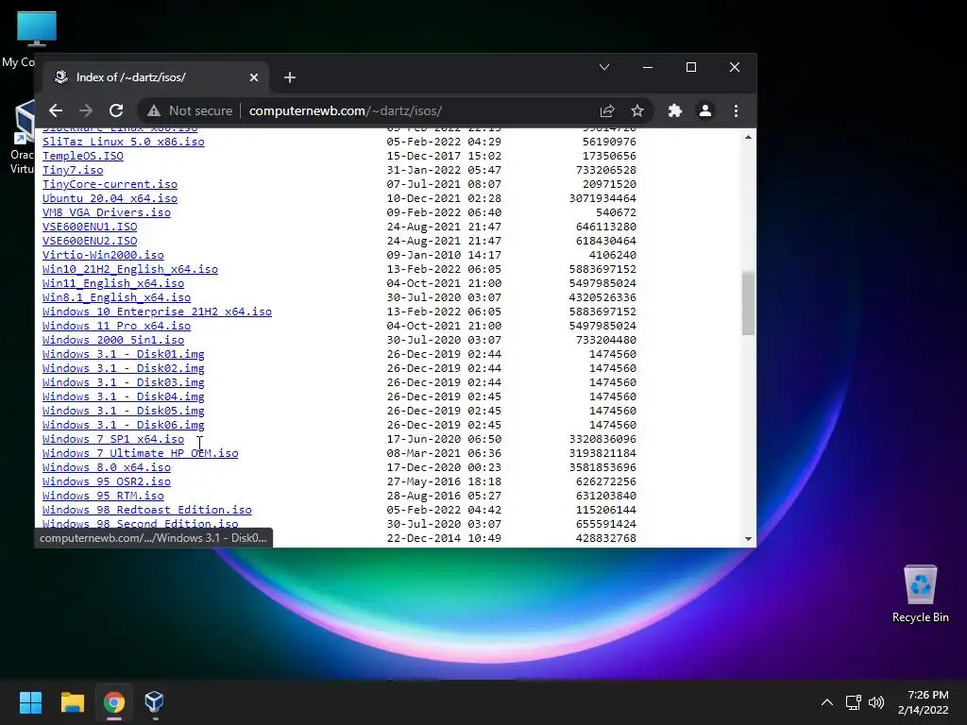Download Tiny7.iso file
The image size is (967, 725).
pyautogui.click(x=73, y=170)
